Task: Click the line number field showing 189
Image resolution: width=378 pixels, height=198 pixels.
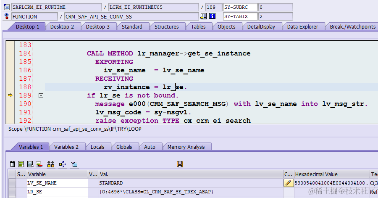Action: click(x=214, y=7)
